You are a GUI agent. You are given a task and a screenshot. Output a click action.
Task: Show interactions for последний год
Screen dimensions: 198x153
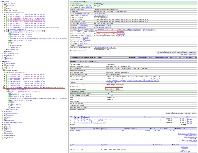coord(162,58)
